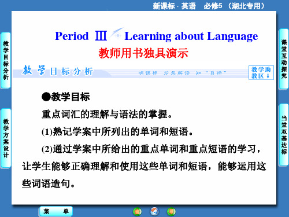The image size is (289, 217).
Task: Switch to the 当堂双基达标 side tab
Action: click(284, 135)
